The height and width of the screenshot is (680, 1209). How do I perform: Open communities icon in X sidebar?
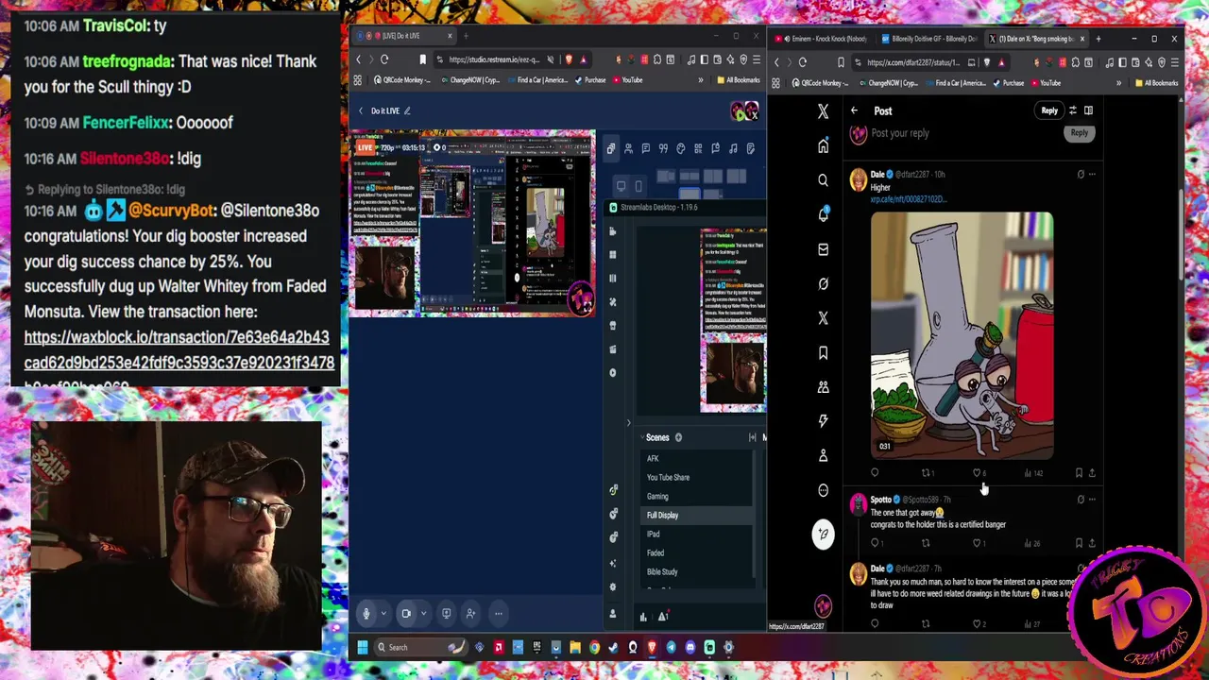tap(823, 386)
